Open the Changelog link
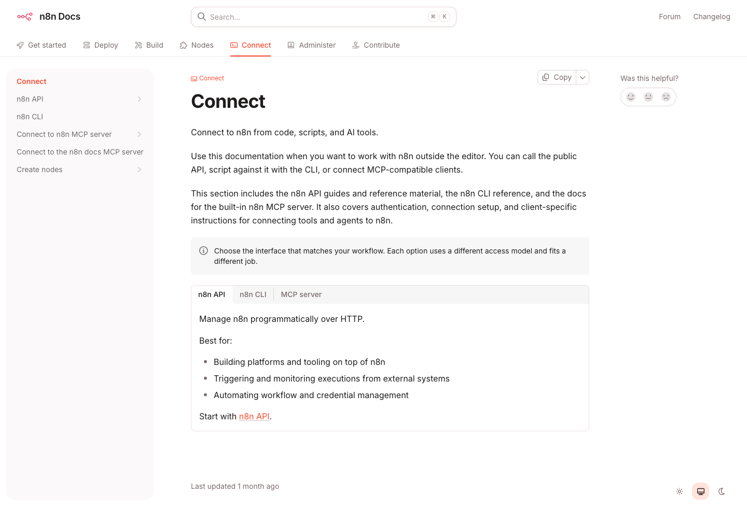This screenshot has width=747, height=508. click(x=712, y=17)
